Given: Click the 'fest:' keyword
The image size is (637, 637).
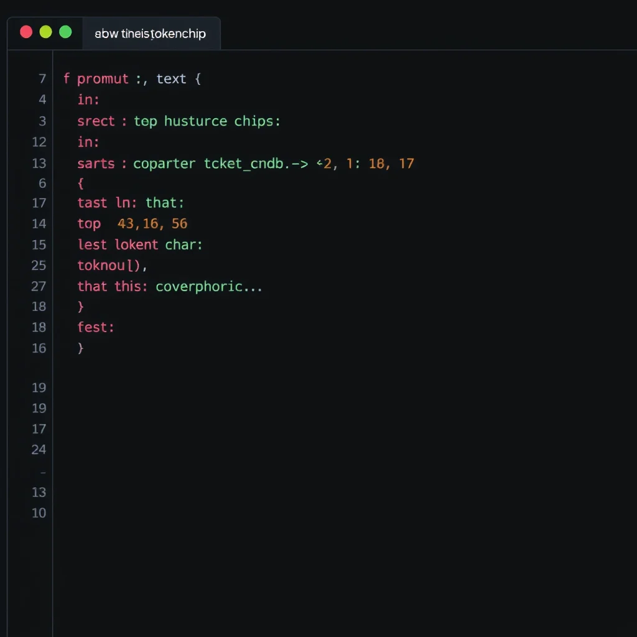Looking at the screenshot, I should click(x=96, y=327).
